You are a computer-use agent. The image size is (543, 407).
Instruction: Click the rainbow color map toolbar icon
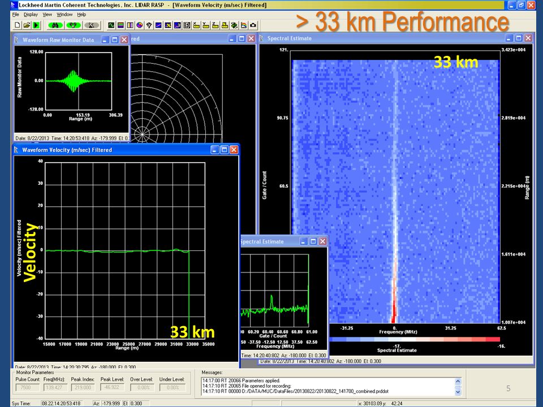(x=244, y=25)
